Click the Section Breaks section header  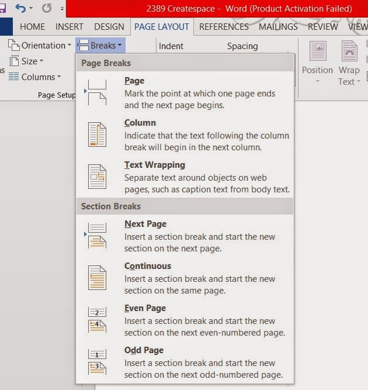[185, 206]
